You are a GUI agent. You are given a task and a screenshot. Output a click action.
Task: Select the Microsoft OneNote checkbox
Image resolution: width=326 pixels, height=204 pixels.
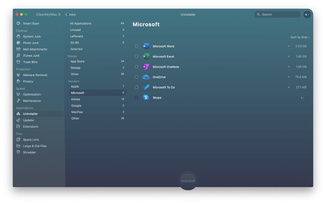136,67
